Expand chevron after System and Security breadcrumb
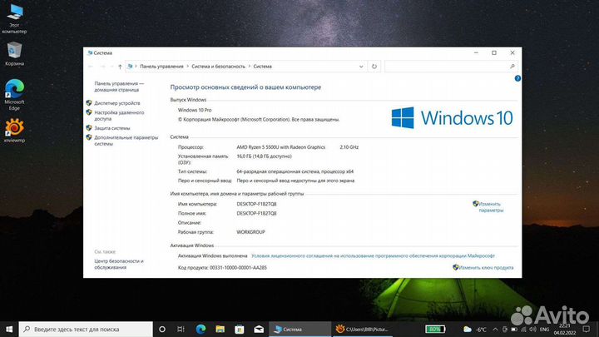This screenshot has width=599, height=337. click(250, 67)
